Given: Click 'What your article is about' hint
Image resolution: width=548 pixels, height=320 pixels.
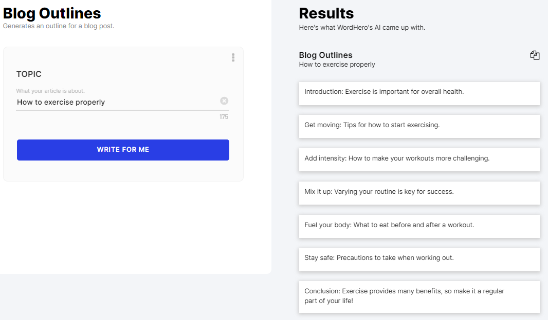Looking at the screenshot, I should (x=50, y=91).
